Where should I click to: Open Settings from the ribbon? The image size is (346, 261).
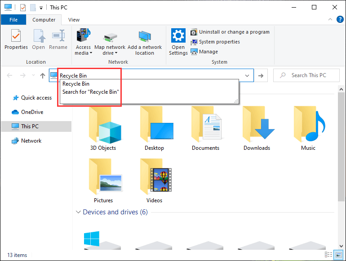click(178, 42)
